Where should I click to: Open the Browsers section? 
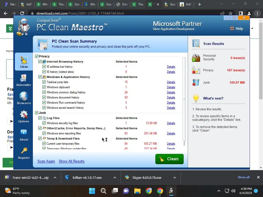[24, 98]
